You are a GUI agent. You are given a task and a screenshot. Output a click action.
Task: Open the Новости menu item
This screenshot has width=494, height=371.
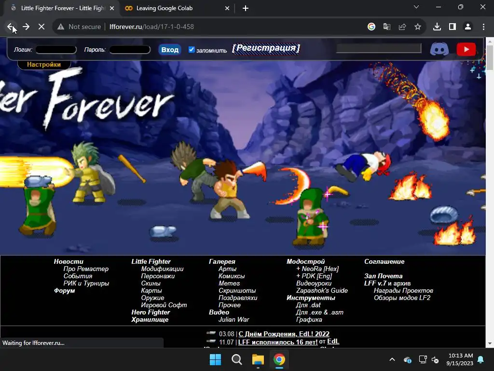(69, 261)
